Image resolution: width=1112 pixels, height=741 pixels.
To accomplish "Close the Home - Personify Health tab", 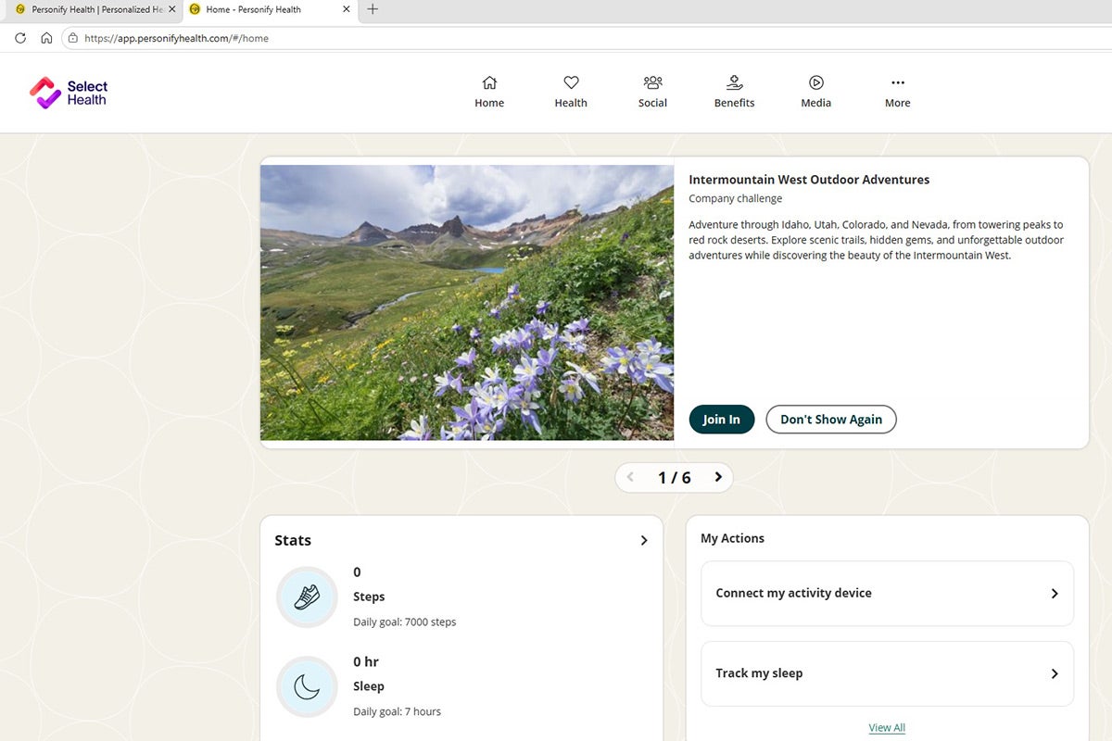I will [347, 9].
